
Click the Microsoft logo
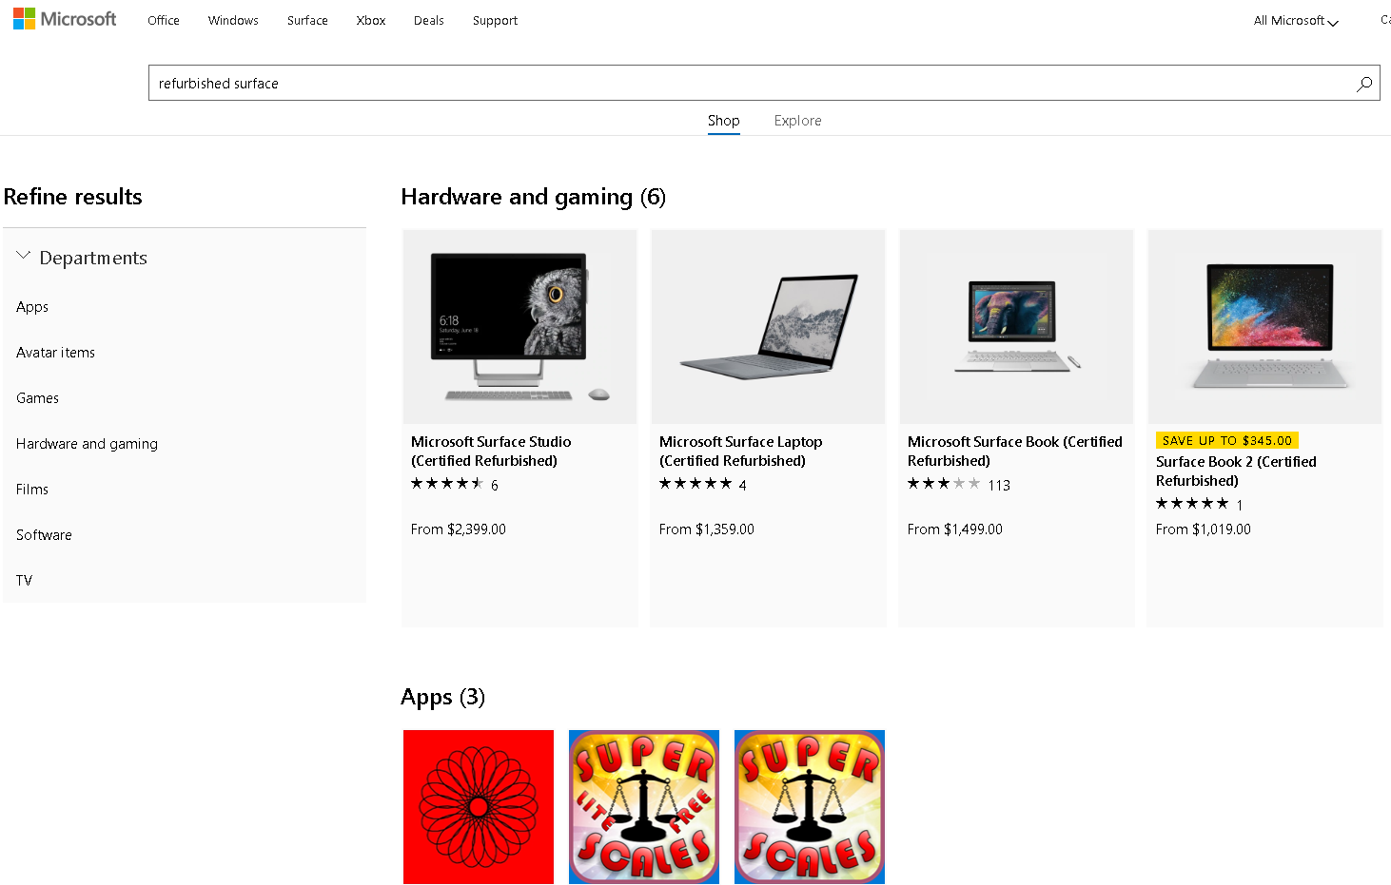[x=65, y=19]
